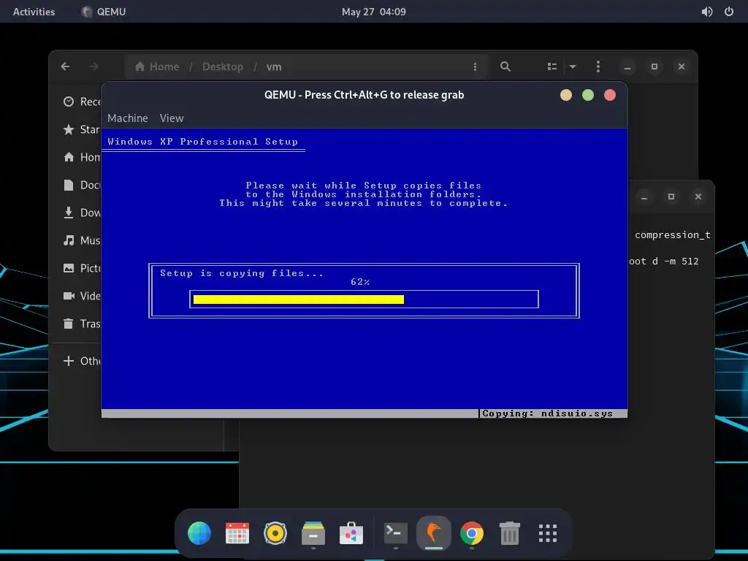Open file manager search

(x=505, y=66)
